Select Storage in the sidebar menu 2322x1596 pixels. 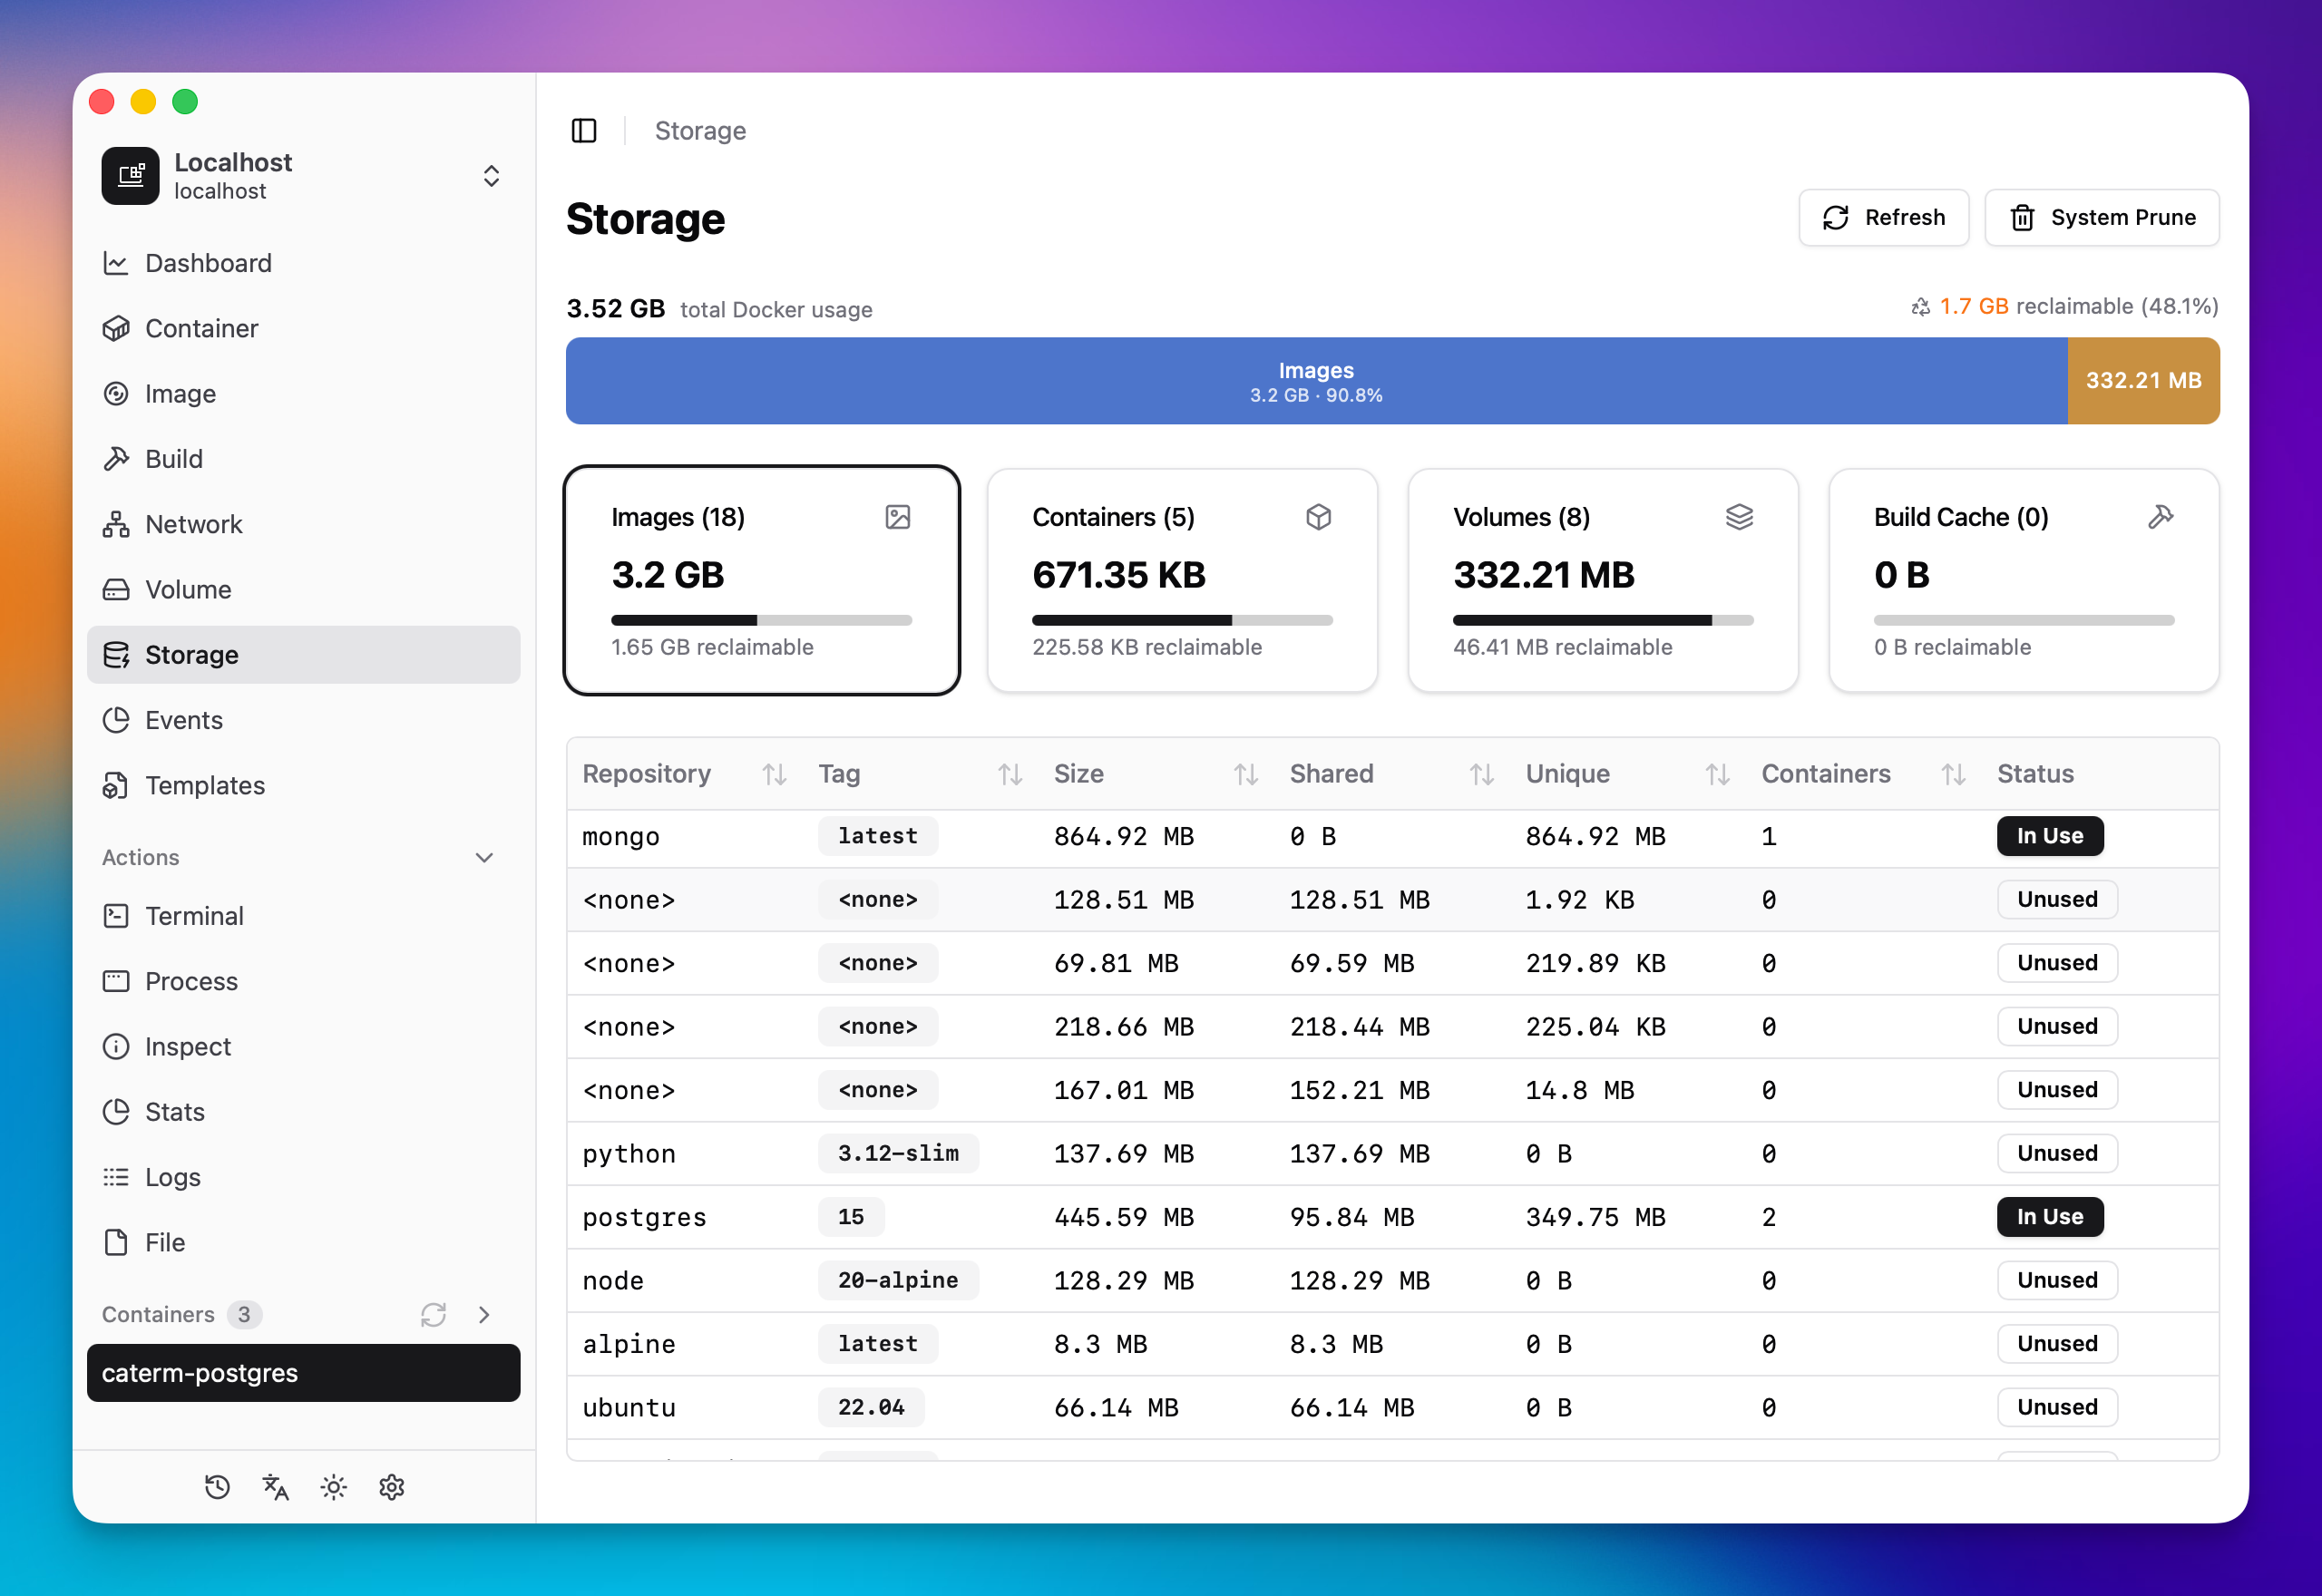[x=191, y=655]
